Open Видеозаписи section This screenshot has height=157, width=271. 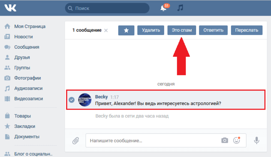click(x=29, y=99)
